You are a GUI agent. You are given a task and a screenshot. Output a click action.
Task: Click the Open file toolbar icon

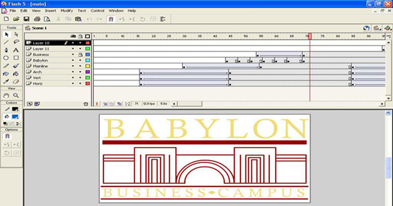pyautogui.click(x=16, y=19)
